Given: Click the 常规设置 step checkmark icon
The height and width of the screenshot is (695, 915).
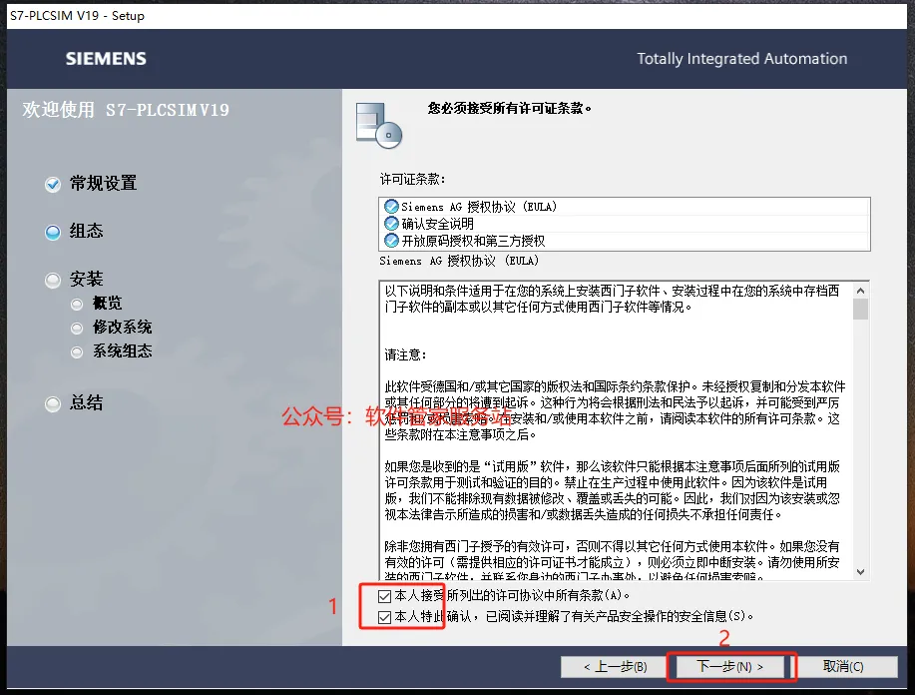Looking at the screenshot, I should point(53,185).
